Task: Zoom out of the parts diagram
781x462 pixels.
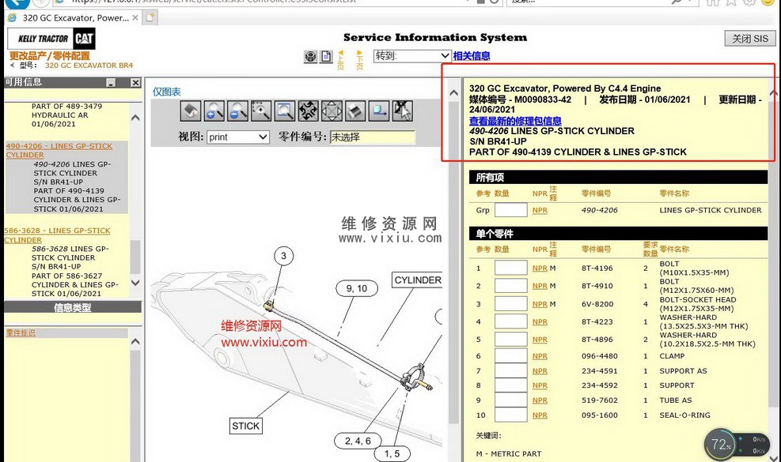Action: coord(237,111)
